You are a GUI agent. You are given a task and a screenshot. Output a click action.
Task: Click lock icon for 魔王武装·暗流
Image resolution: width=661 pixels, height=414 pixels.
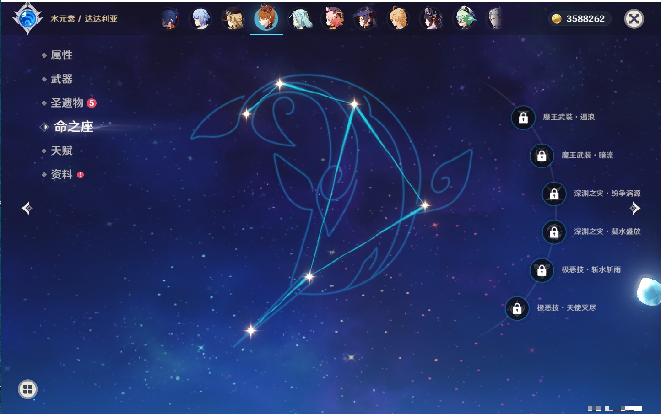pos(542,156)
